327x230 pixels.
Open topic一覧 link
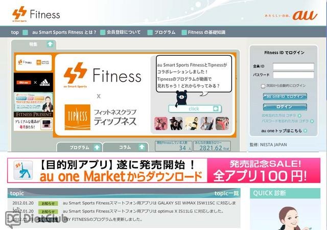[226, 194]
